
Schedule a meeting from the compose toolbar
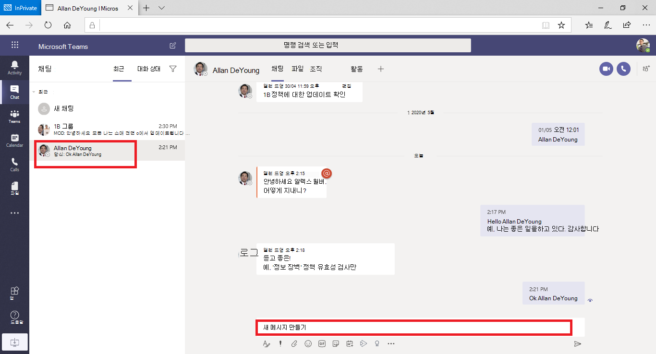click(x=350, y=343)
